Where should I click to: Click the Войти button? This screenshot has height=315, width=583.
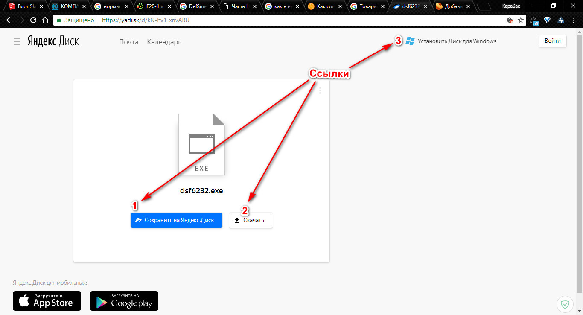[553, 41]
